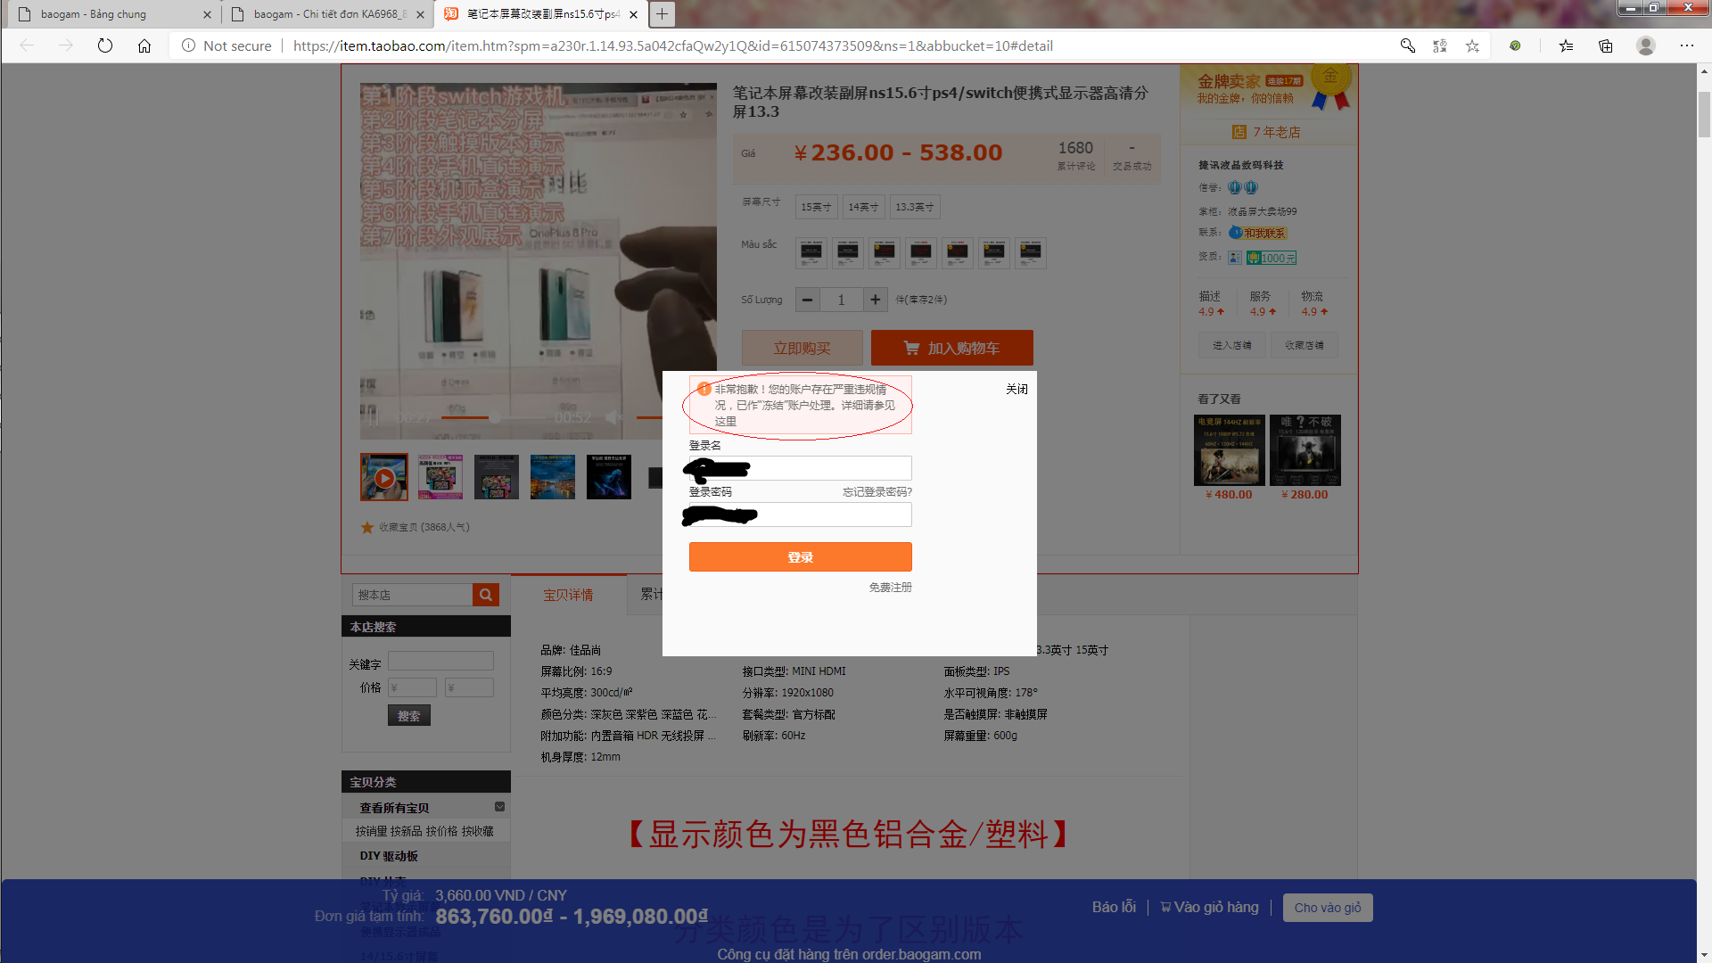Switch to 'baogam - Chi tiết đơn KA6968' tab
This screenshot has height=963, width=1712.
point(327,14)
